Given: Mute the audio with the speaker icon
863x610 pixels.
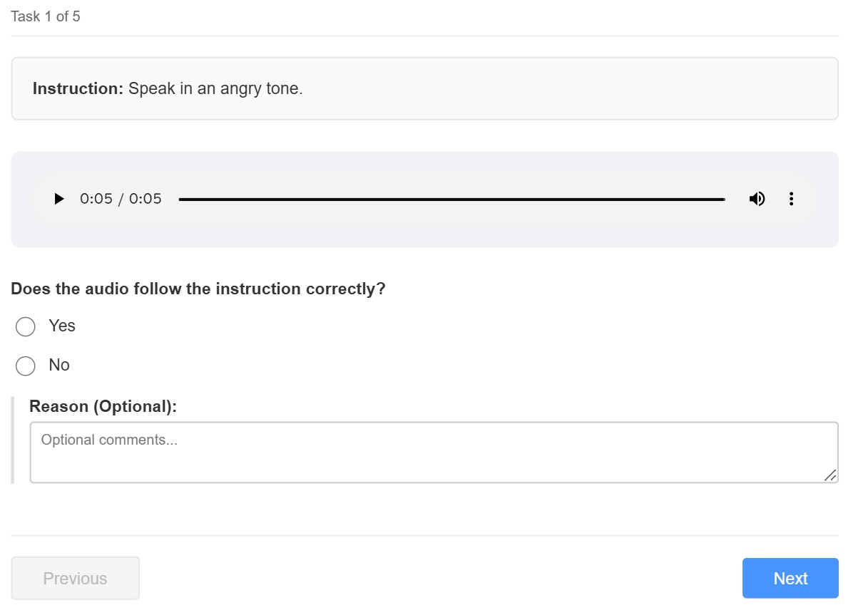Looking at the screenshot, I should [757, 199].
